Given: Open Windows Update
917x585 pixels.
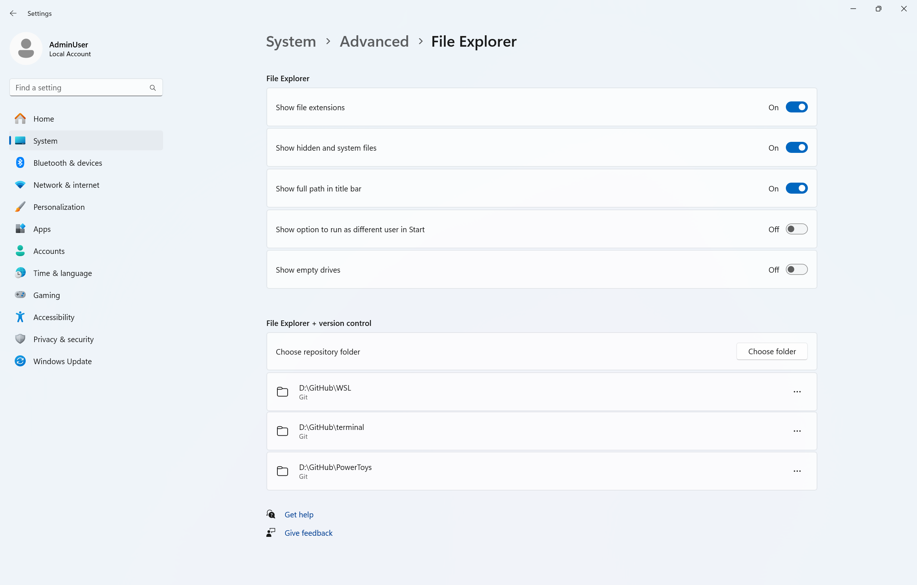Looking at the screenshot, I should [x=62, y=361].
